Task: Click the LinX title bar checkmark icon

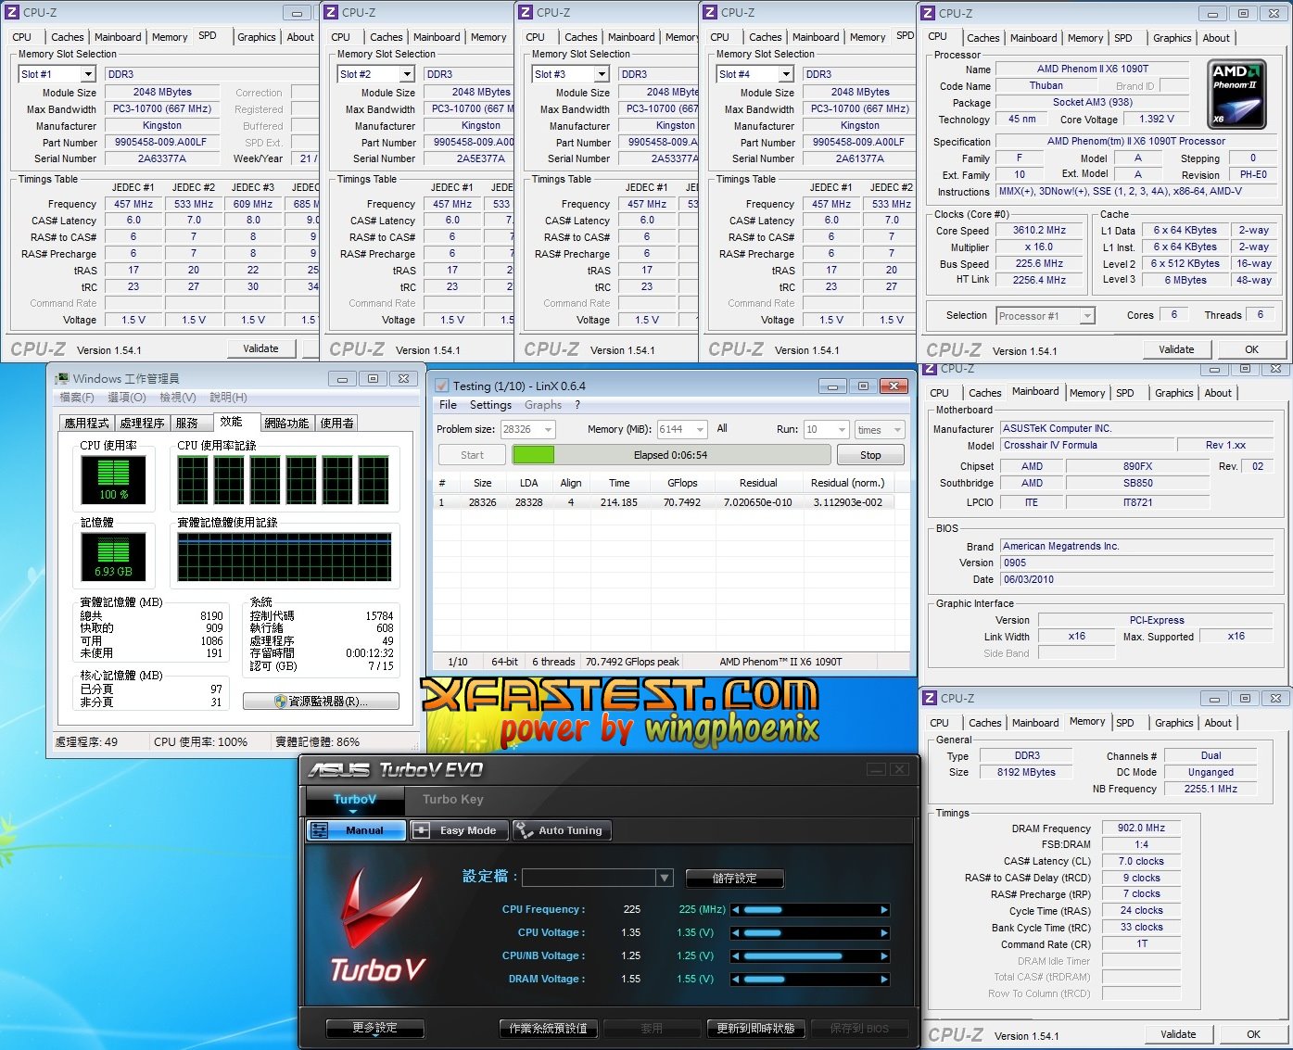Action: pos(442,386)
